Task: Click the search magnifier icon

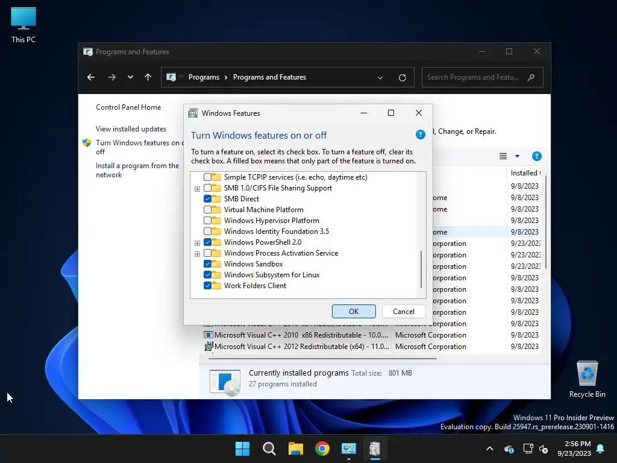Action: pos(531,77)
